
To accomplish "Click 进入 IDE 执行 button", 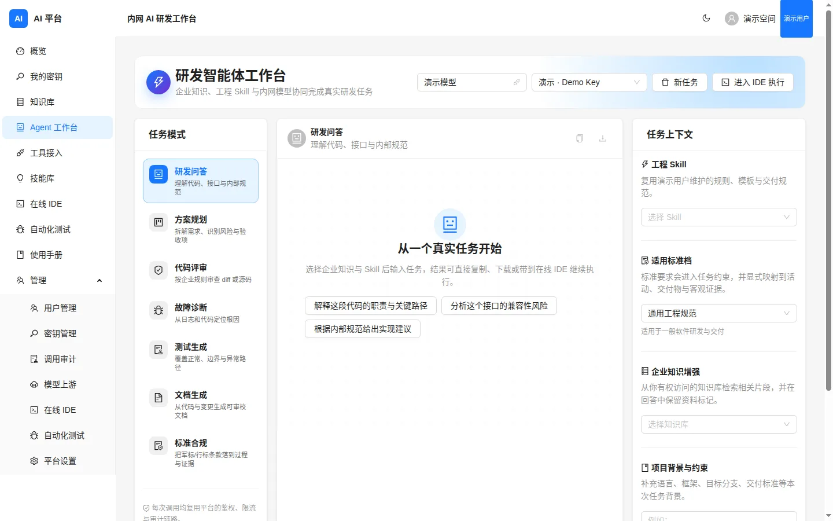I will pyautogui.click(x=753, y=82).
